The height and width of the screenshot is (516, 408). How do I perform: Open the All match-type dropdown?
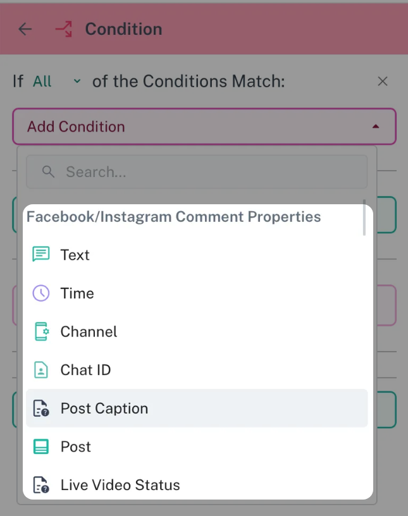pyautogui.click(x=57, y=82)
